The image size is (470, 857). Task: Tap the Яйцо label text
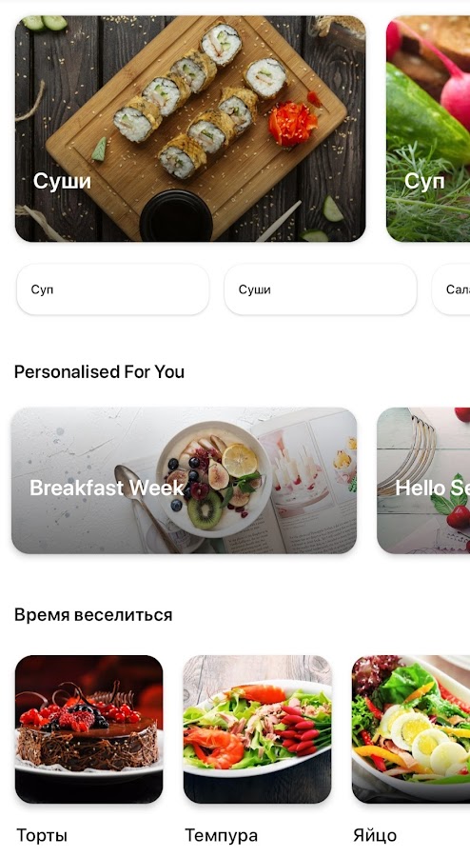375,836
